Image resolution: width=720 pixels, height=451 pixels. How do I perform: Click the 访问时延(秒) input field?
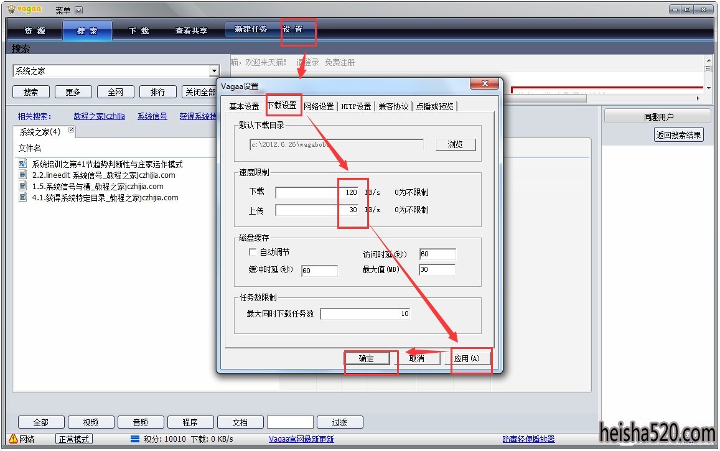[437, 254]
